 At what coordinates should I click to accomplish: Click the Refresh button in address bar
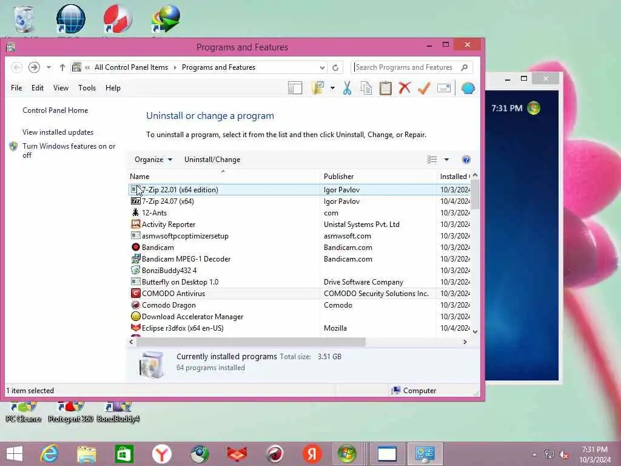(x=335, y=68)
